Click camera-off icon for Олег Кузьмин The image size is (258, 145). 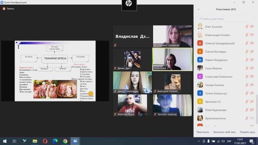coord(252,26)
